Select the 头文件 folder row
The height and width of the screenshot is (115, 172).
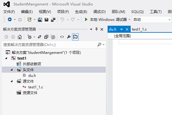[54, 70]
